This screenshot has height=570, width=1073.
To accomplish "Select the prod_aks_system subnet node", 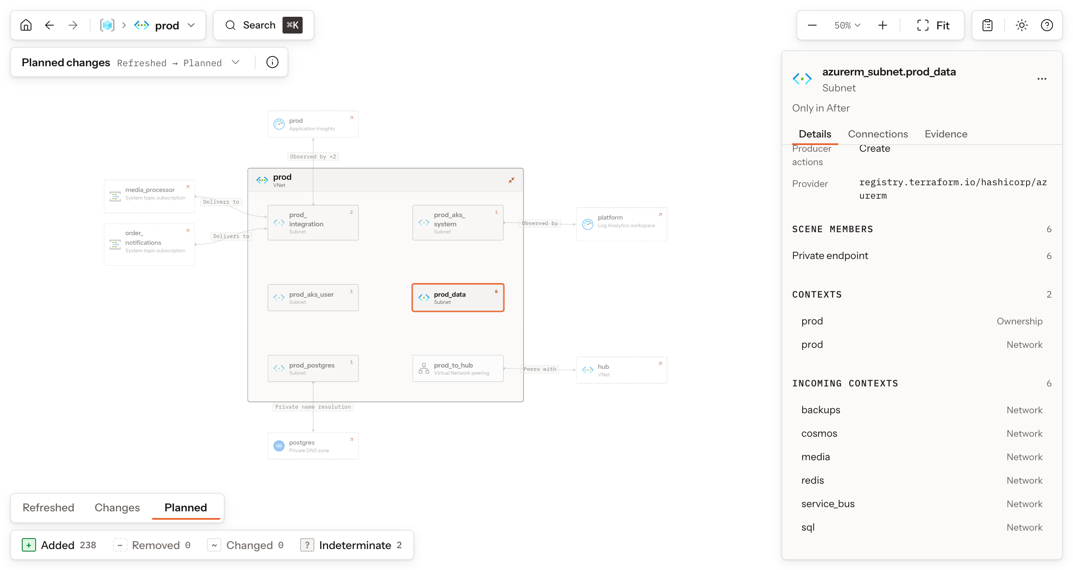I will pyautogui.click(x=458, y=223).
